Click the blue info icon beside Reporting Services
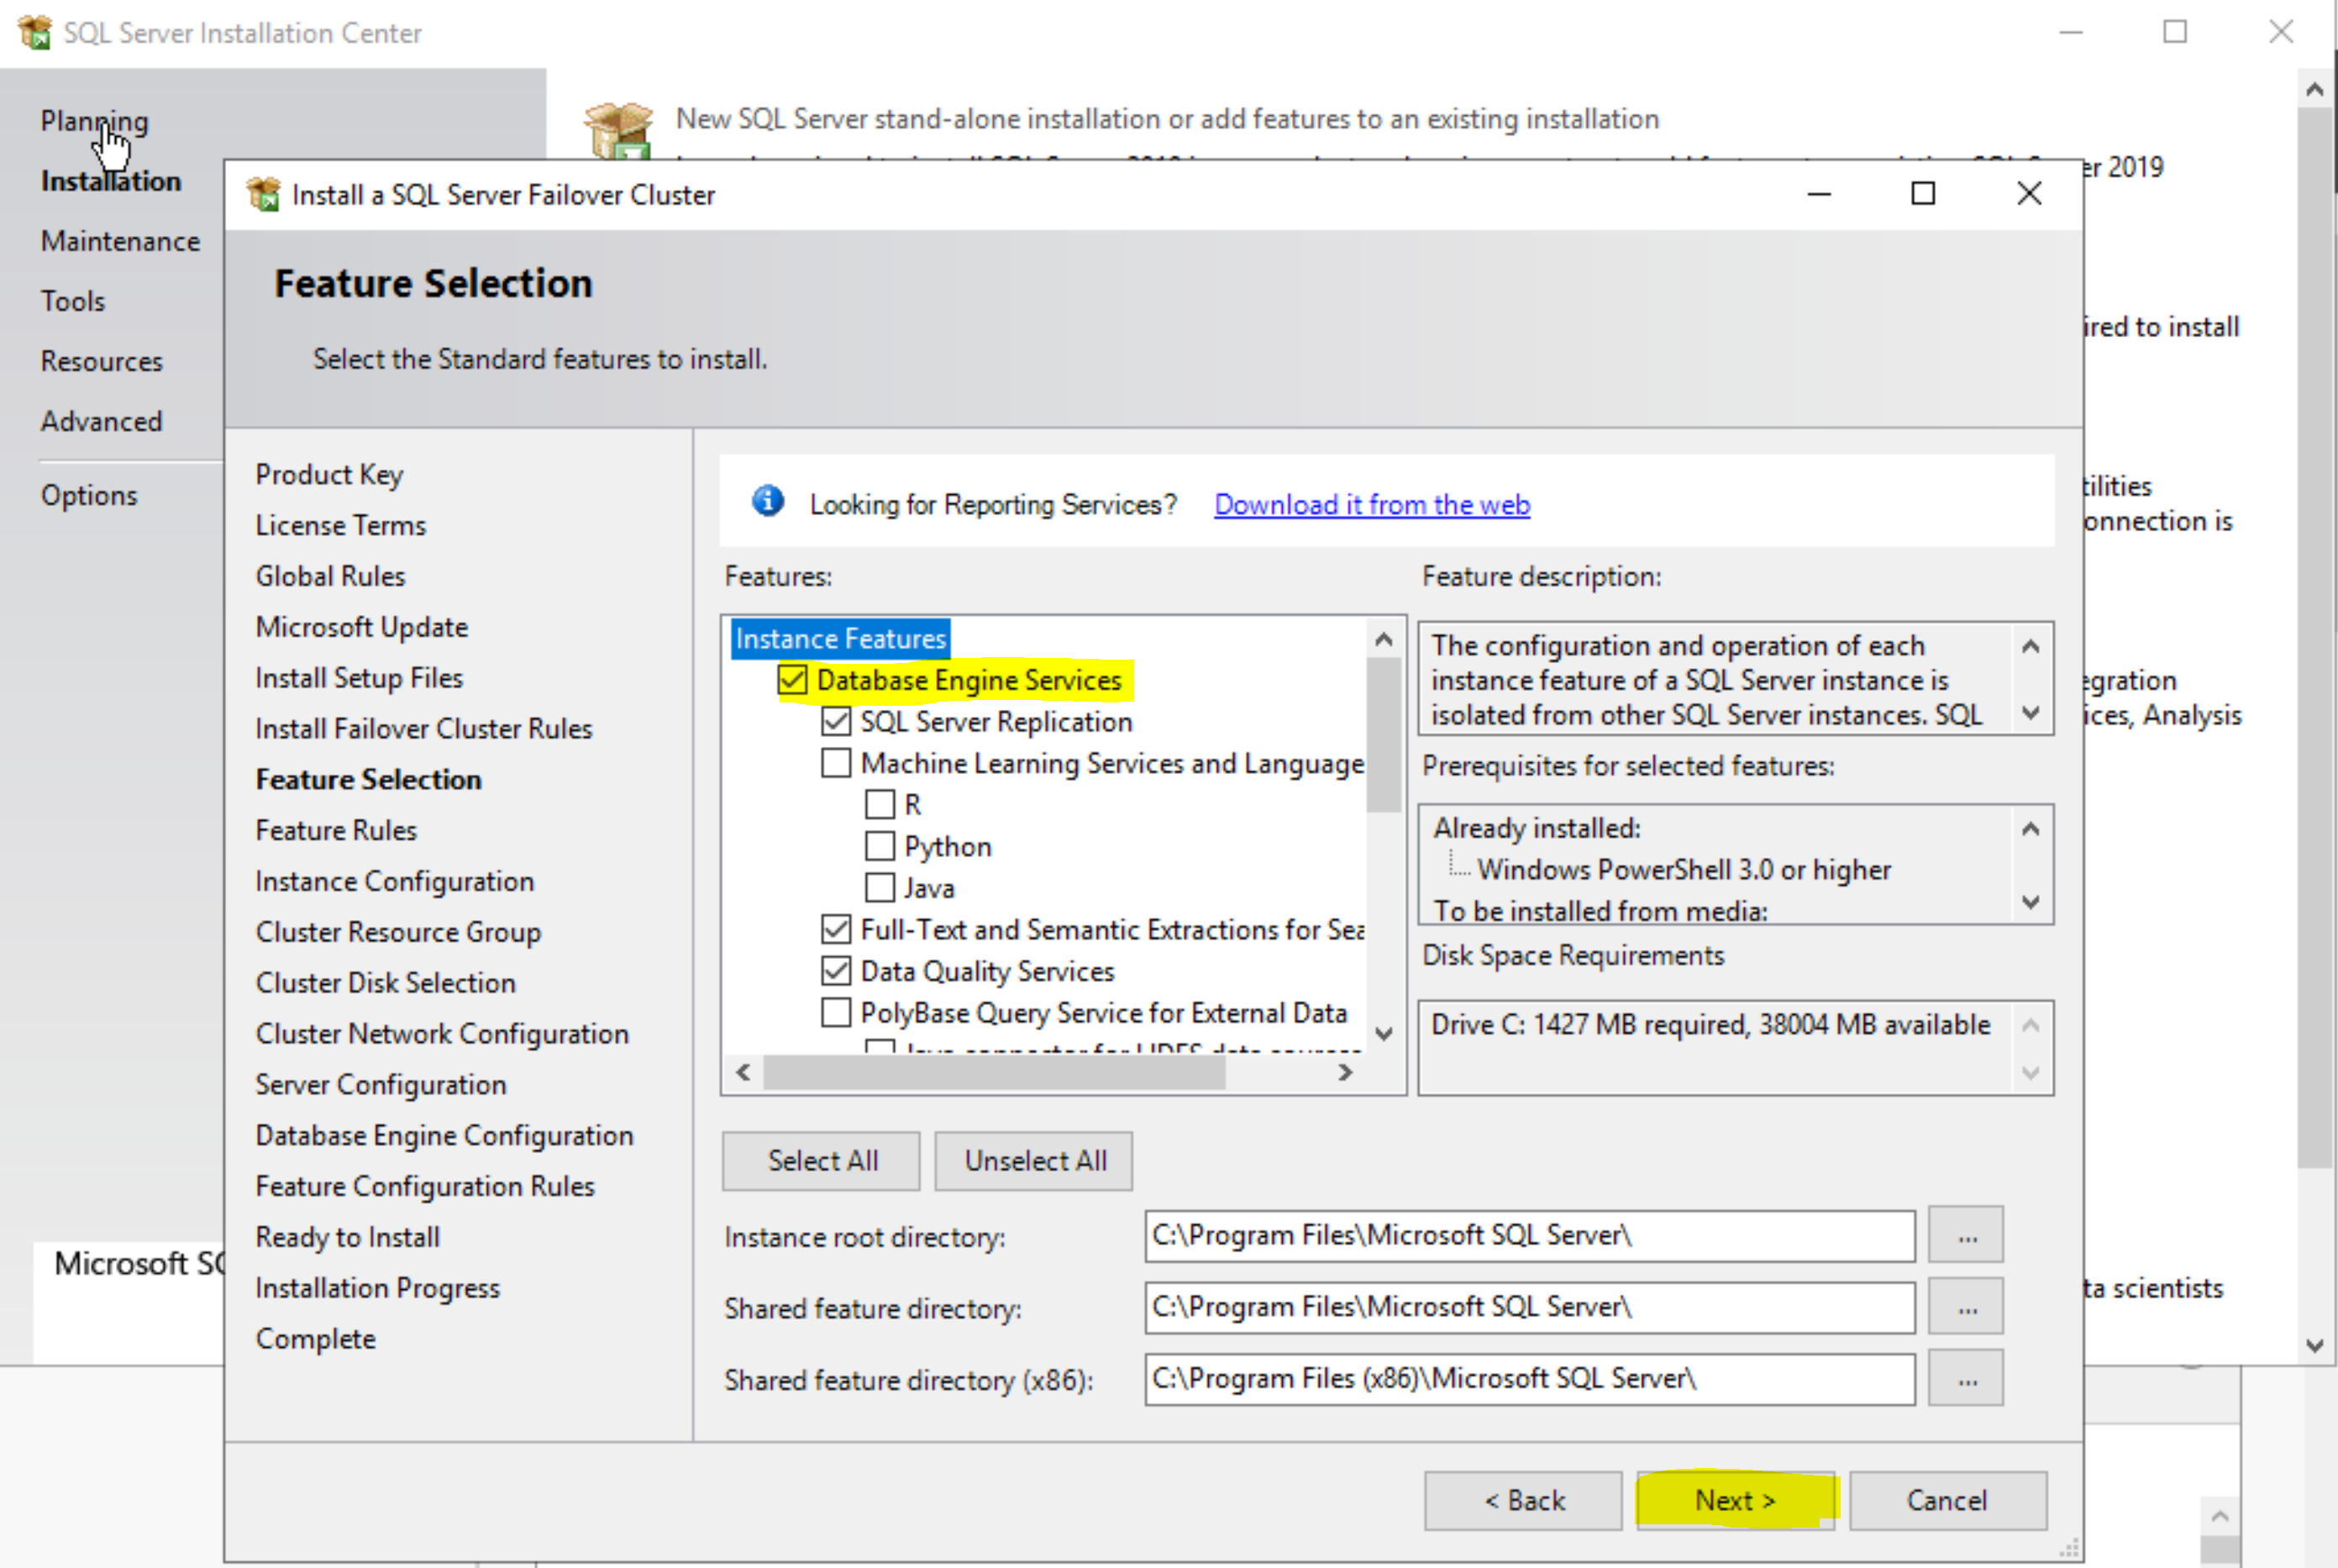Image resolution: width=2338 pixels, height=1568 pixels. pyautogui.click(x=768, y=501)
